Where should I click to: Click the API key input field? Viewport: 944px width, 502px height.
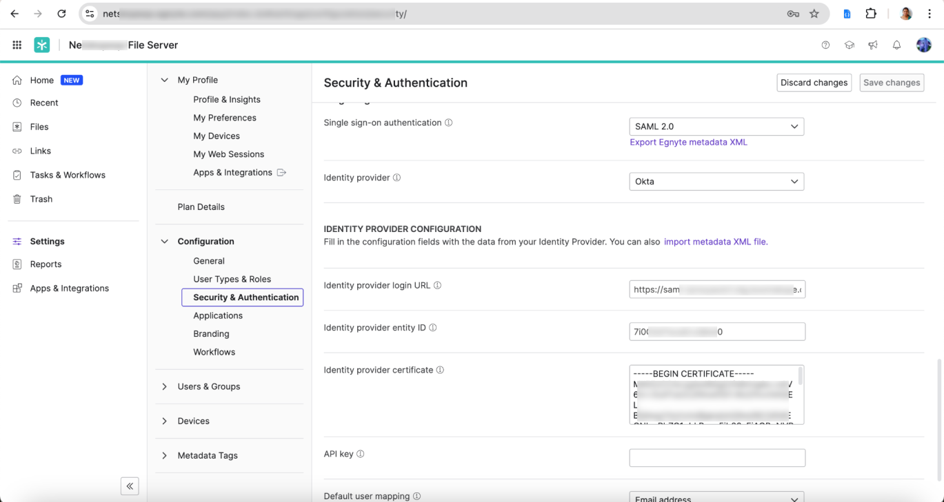(717, 458)
